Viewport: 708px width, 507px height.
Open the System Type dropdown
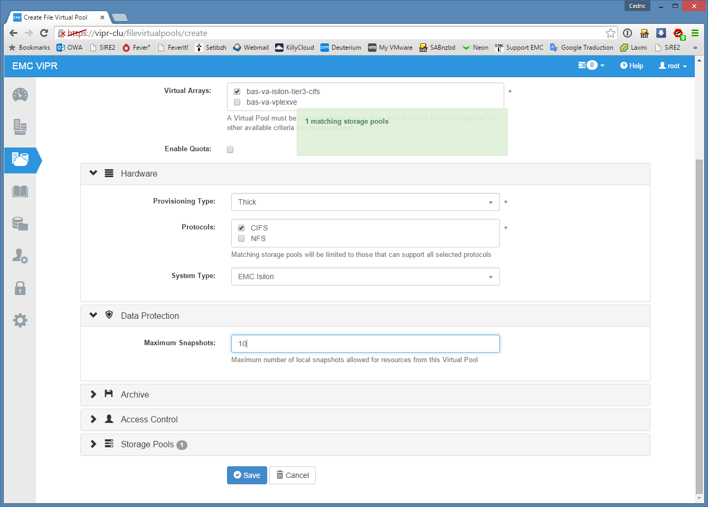tap(365, 276)
